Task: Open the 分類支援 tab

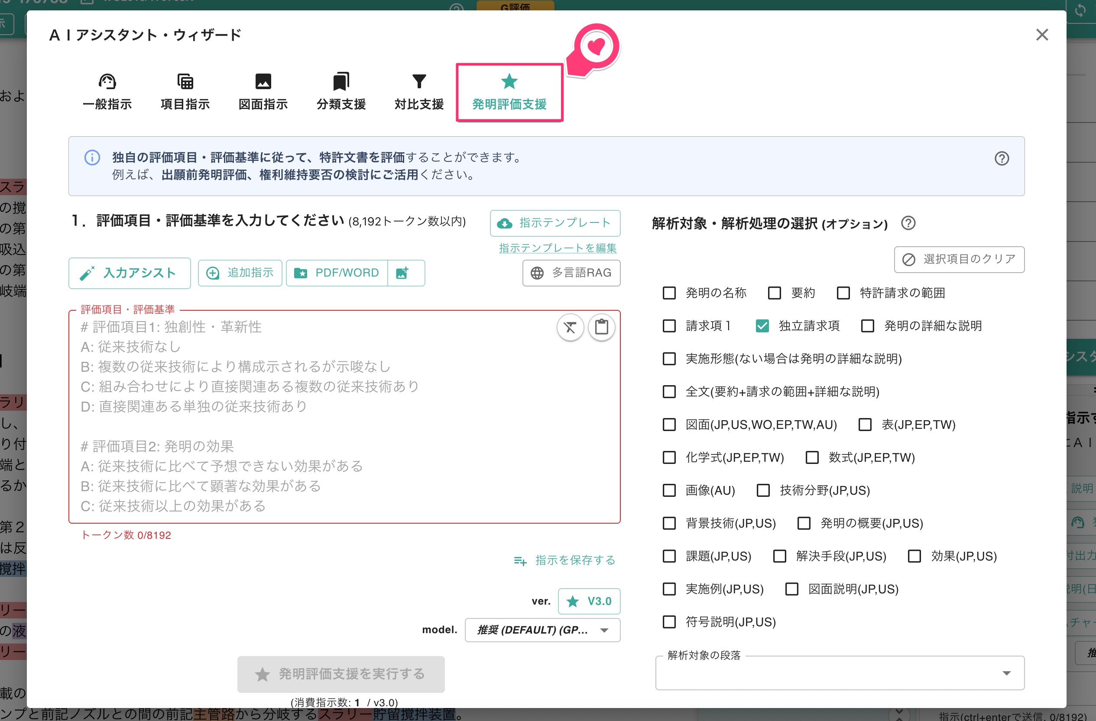Action: coord(341,93)
